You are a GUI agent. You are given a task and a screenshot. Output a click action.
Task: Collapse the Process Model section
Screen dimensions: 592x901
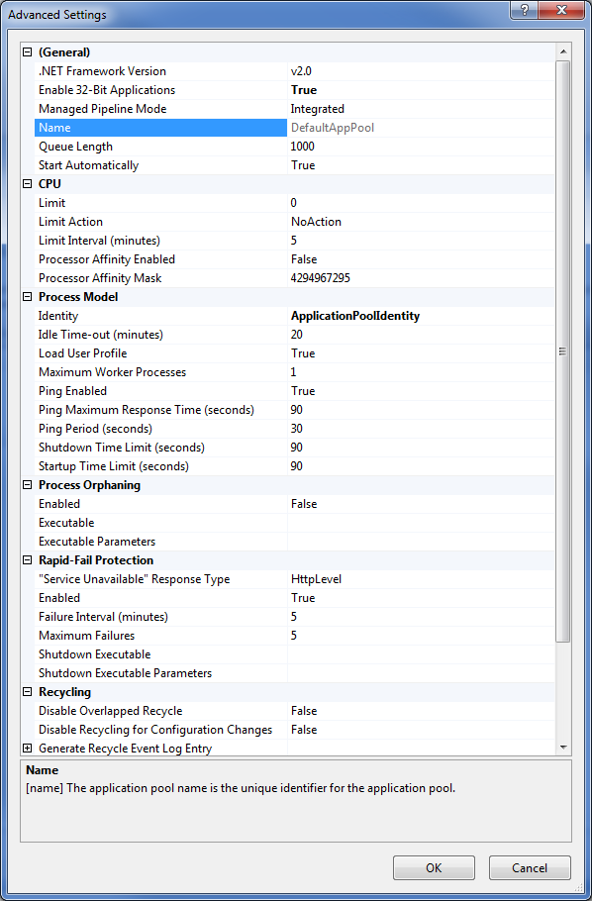tap(27, 297)
